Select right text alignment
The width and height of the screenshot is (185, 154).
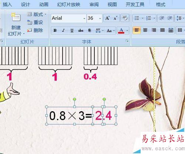[x=154, y=30]
